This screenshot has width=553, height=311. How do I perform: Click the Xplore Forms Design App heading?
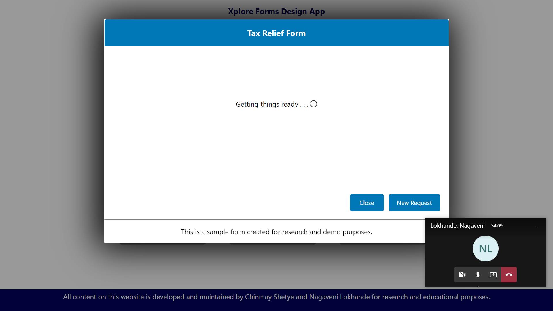[x=276, y=11]
